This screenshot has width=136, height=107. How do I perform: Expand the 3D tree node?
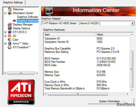[5, 36]
